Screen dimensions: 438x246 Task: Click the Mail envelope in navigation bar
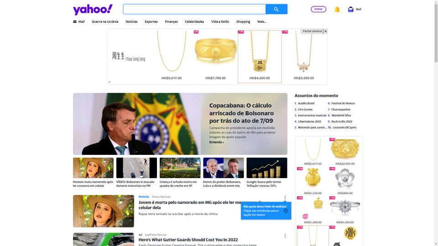tap(74, 21)
